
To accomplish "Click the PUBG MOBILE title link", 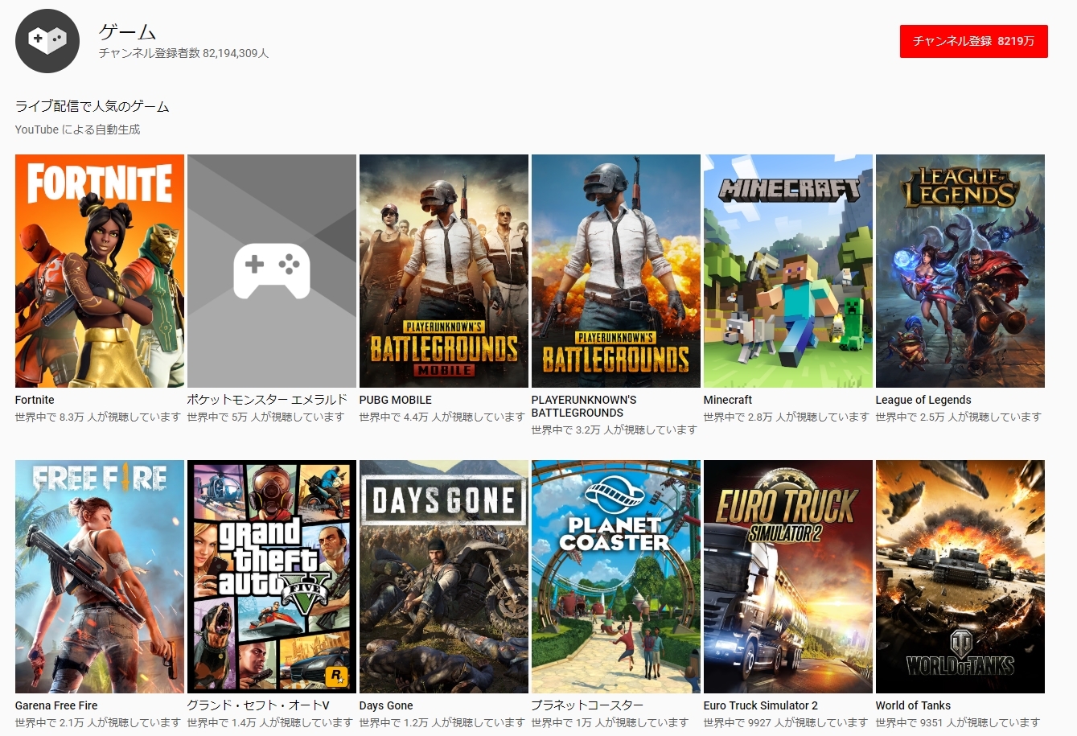I will click(x=396, y=400).
